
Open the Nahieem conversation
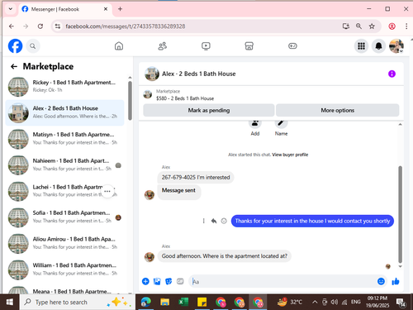[64, 165]
